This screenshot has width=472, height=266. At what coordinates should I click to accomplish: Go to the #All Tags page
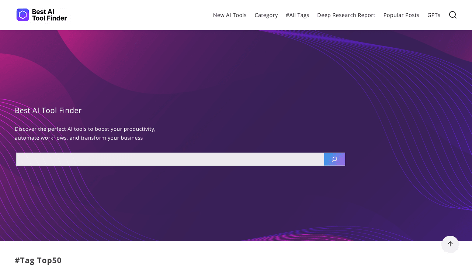click(297, 15)
